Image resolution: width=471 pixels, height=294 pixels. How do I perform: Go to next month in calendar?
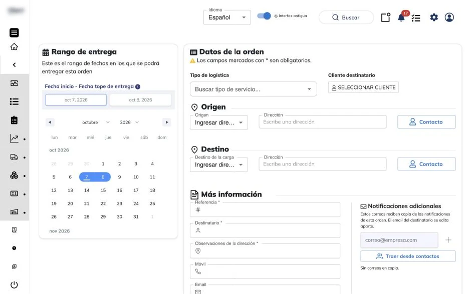(167, 122)
